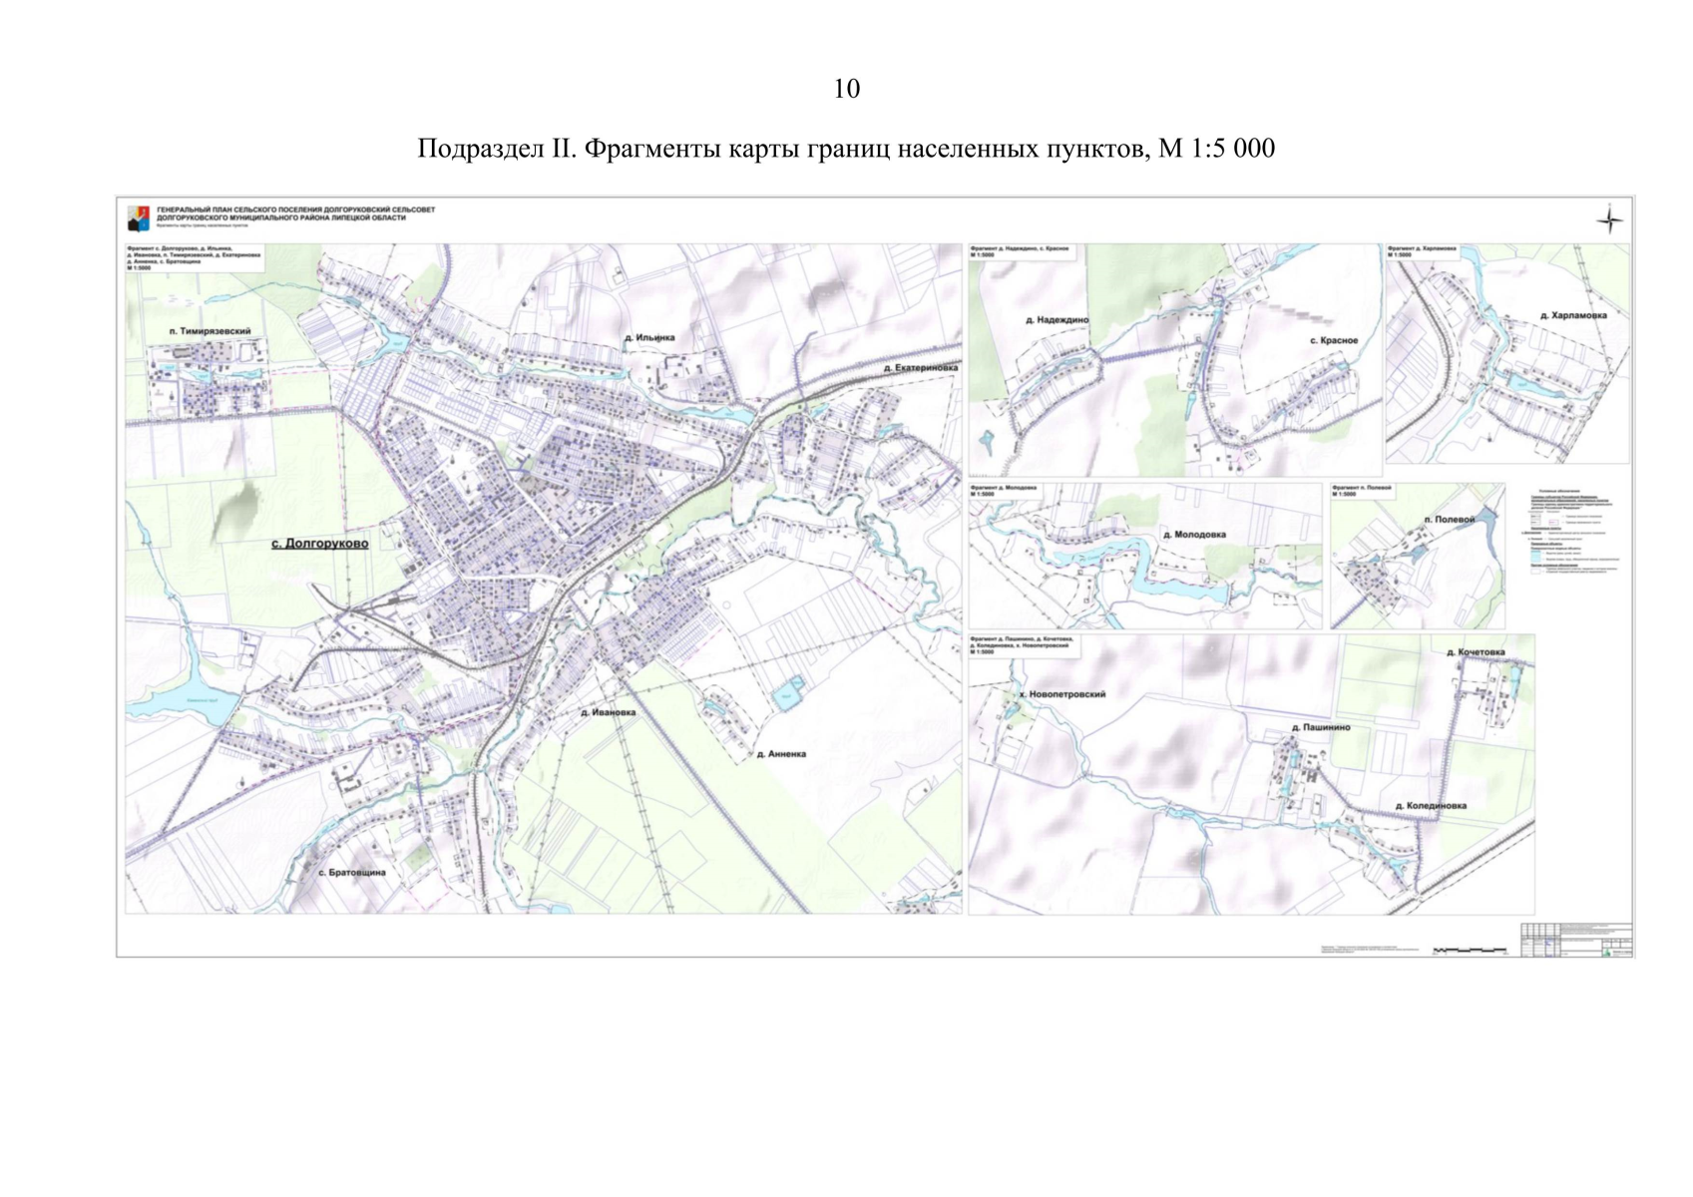Click the д. Кочетовка label
This screenshot has width=1693, height=1197.
click(1476, 652)
